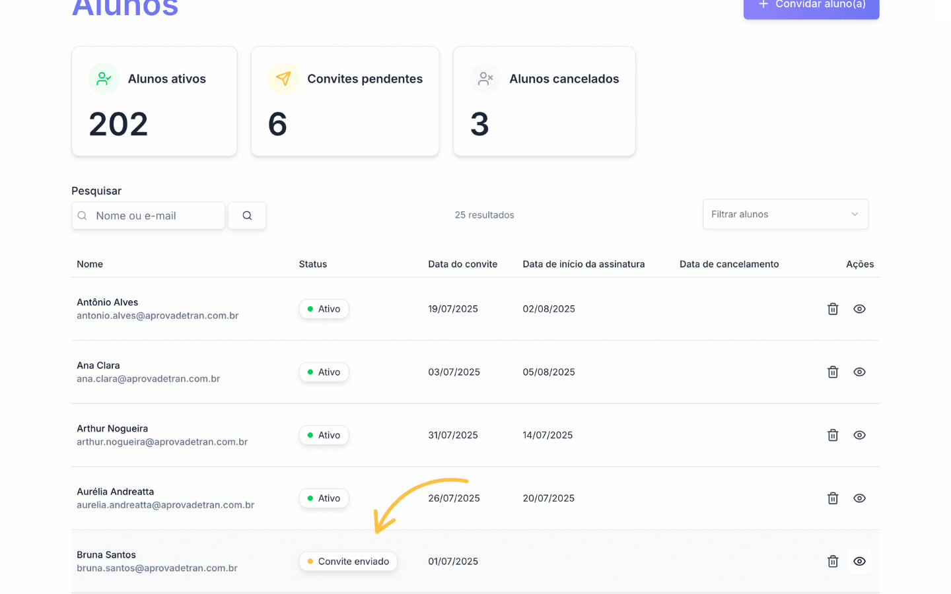Show Bruna Santos details via eye icon
Viewport: 951px width, 594px height.
coord(859,562)
